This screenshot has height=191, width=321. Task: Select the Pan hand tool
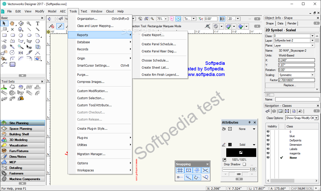(12, 23)
